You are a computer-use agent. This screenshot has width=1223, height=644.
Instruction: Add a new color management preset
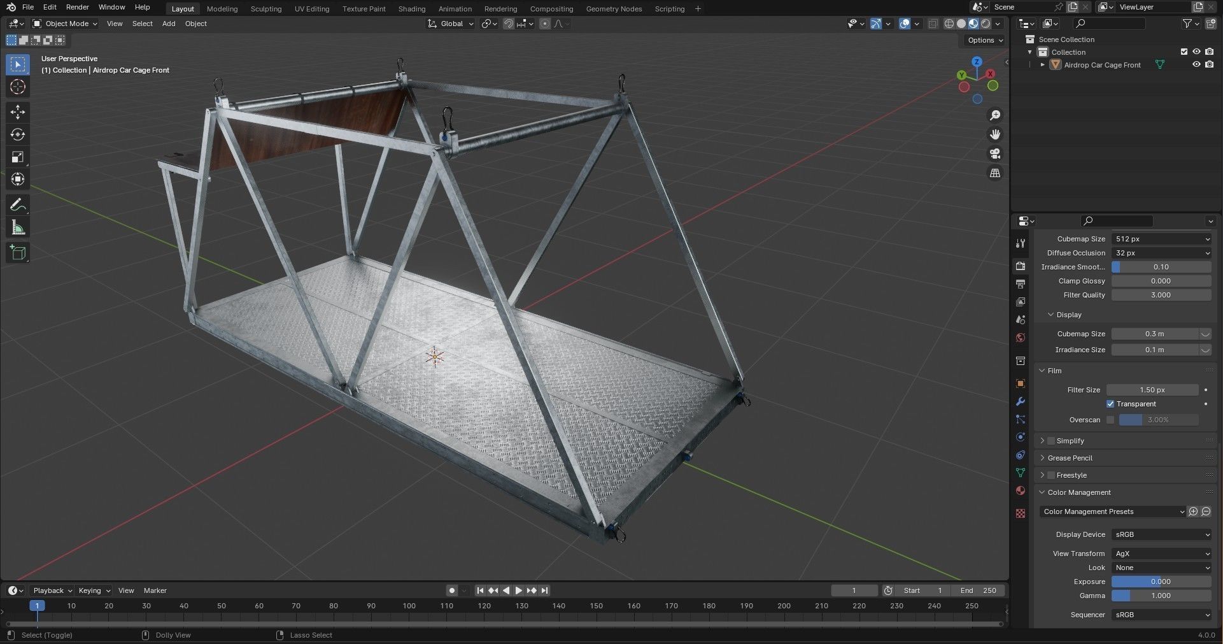coord(1193,512)
